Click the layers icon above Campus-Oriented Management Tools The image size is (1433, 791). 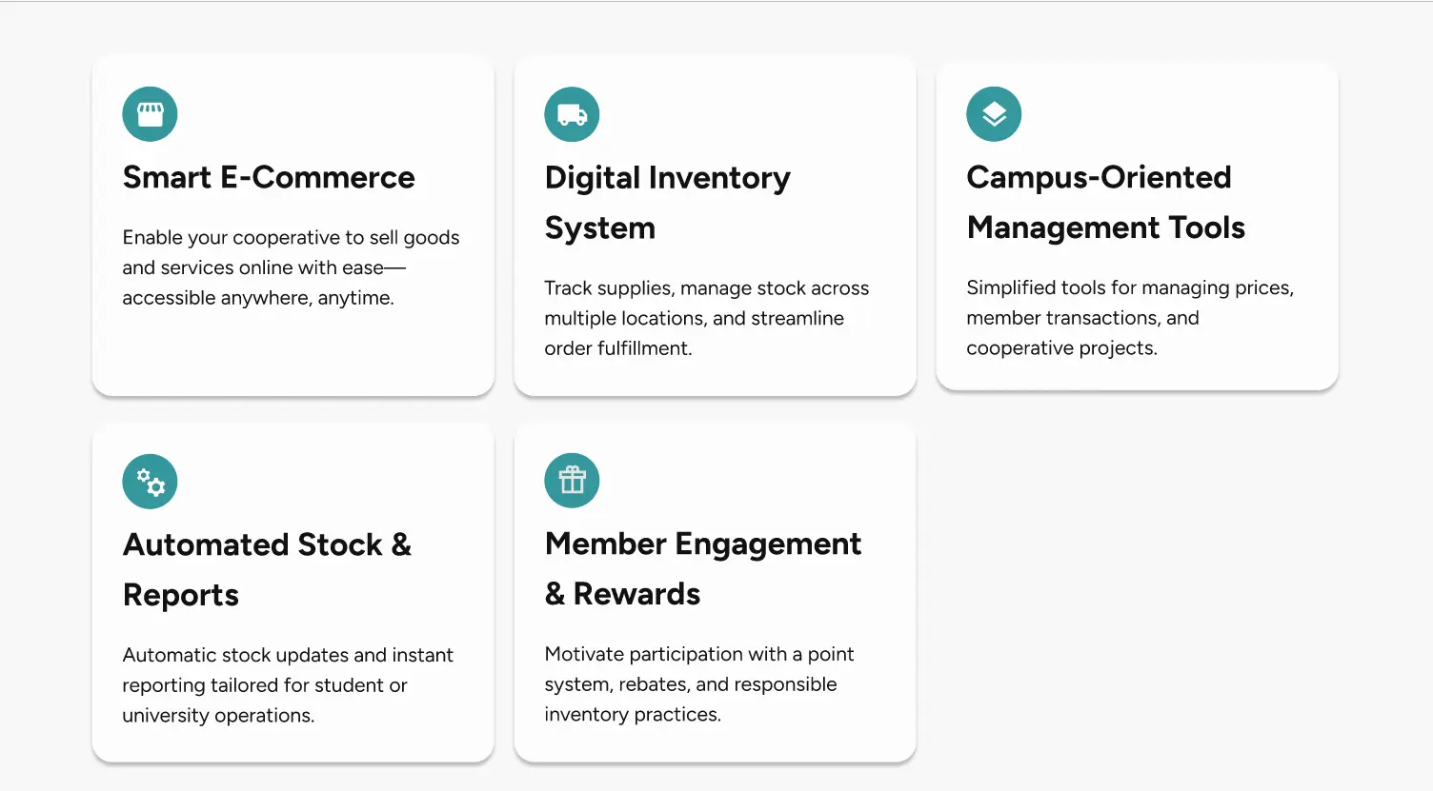pos(994,114)
